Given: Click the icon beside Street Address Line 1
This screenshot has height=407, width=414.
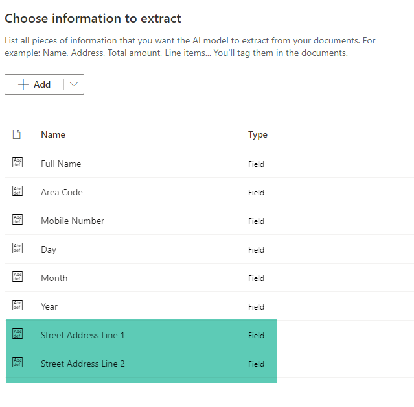Looking at the screenshot, I should tap(17, 335).
